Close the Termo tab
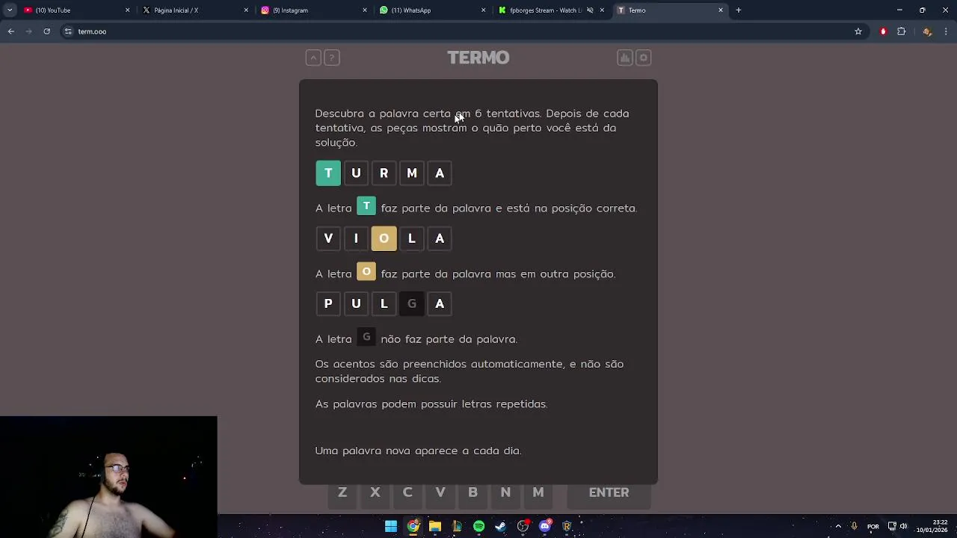957x538 pixels. (x=721, y=10)
